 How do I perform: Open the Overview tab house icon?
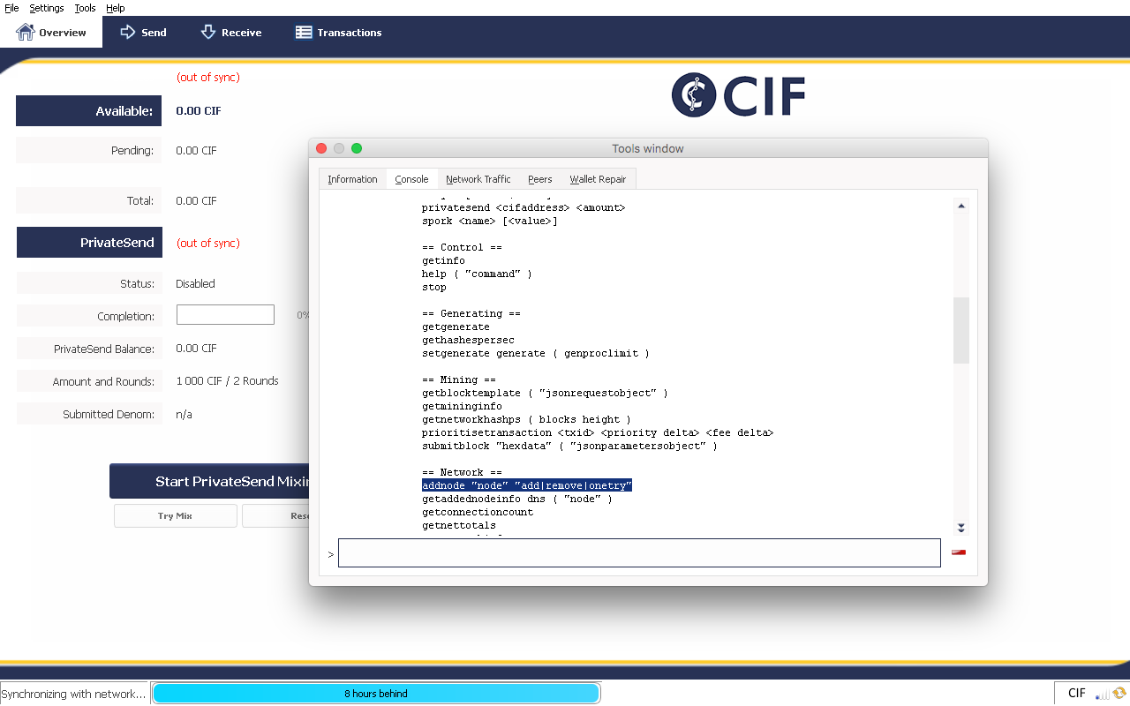point(25,32)
